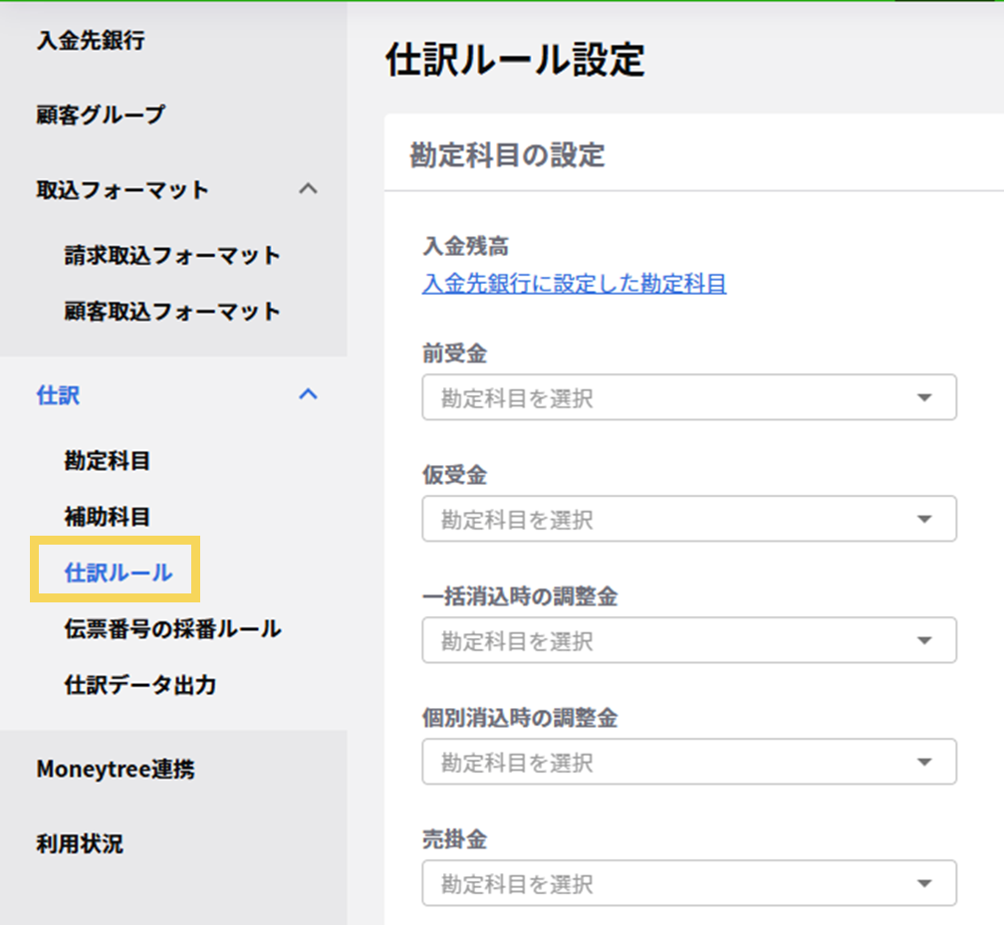Screen dimensions: 1004x925
Task: Select 顧客取込フォーマット in the sidebar
Action: tap(172, 312)
